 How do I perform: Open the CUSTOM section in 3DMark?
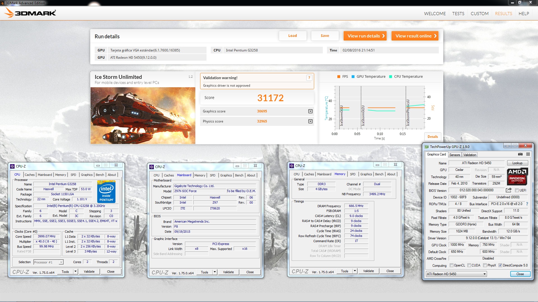(x=479, y=13)
